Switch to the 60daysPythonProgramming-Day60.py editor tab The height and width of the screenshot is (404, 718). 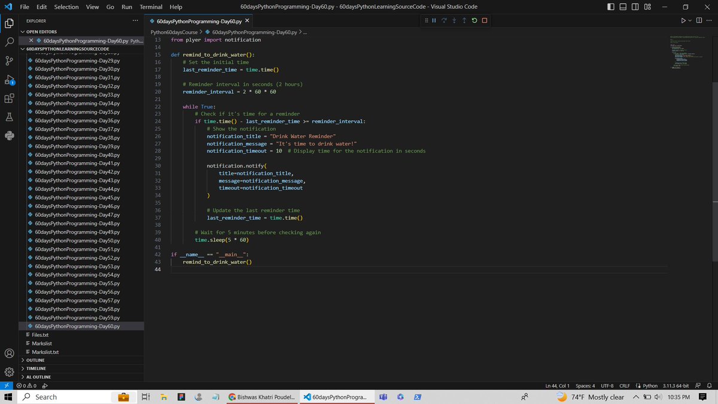click(197, 19)
